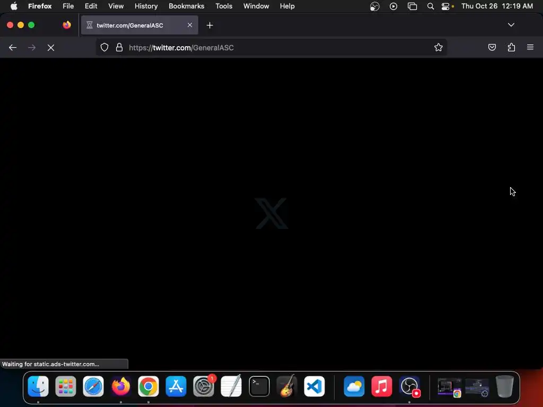Open the Help menu
The image size is (543, 407).
pos(287,6)
